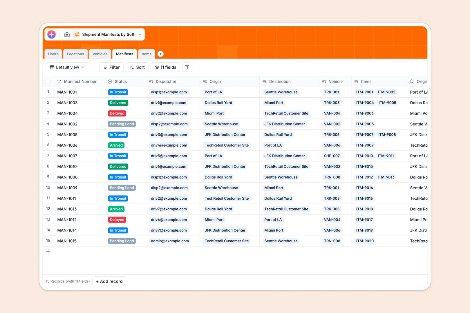Click the Softr star logo icon
This screenshot has height=313, width=470.
click(52, 34)
